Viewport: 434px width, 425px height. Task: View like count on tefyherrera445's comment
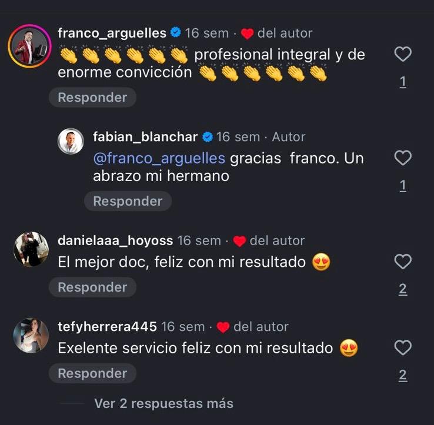(403, 375)
